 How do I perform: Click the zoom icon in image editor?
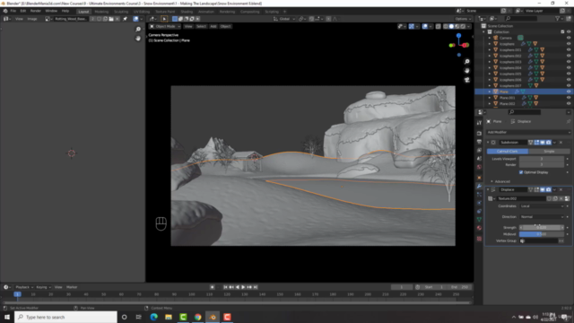click(138, 30)
